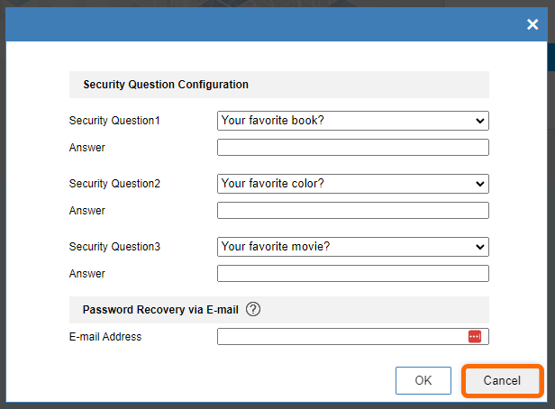The width and height of the screenshot is (555, 409).
Task: Select the Answer input below Security Question3
Action: tap(352, 274)
